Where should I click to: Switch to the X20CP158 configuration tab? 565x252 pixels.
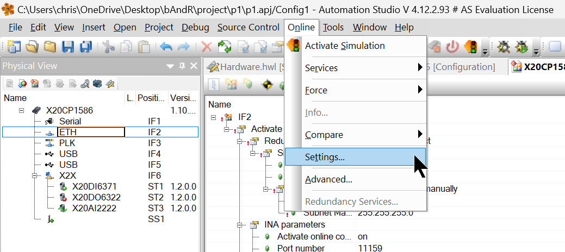pyautogui.click(x=537, y=67)
